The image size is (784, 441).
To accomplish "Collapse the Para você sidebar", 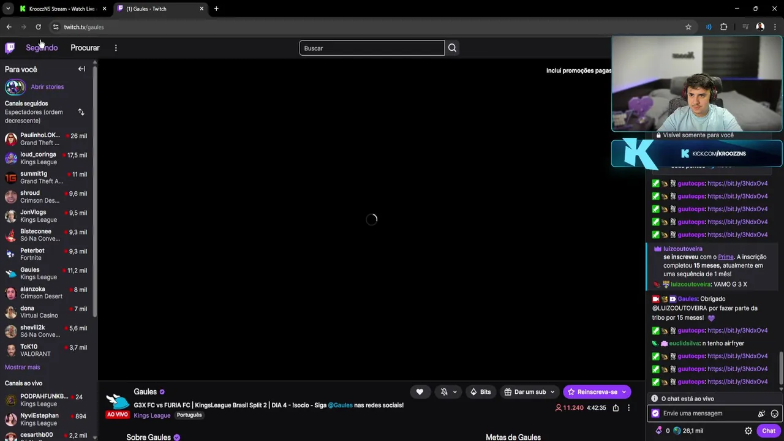I will 81,69.
